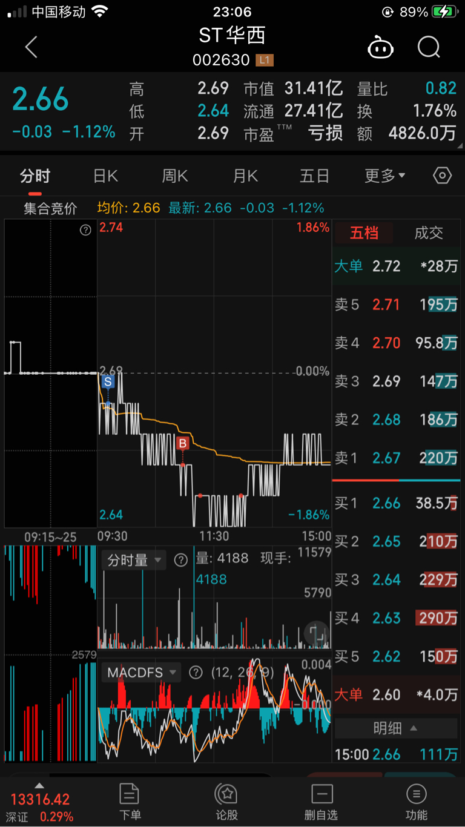Tap 均价: 2.66 average price

point(129,208)
